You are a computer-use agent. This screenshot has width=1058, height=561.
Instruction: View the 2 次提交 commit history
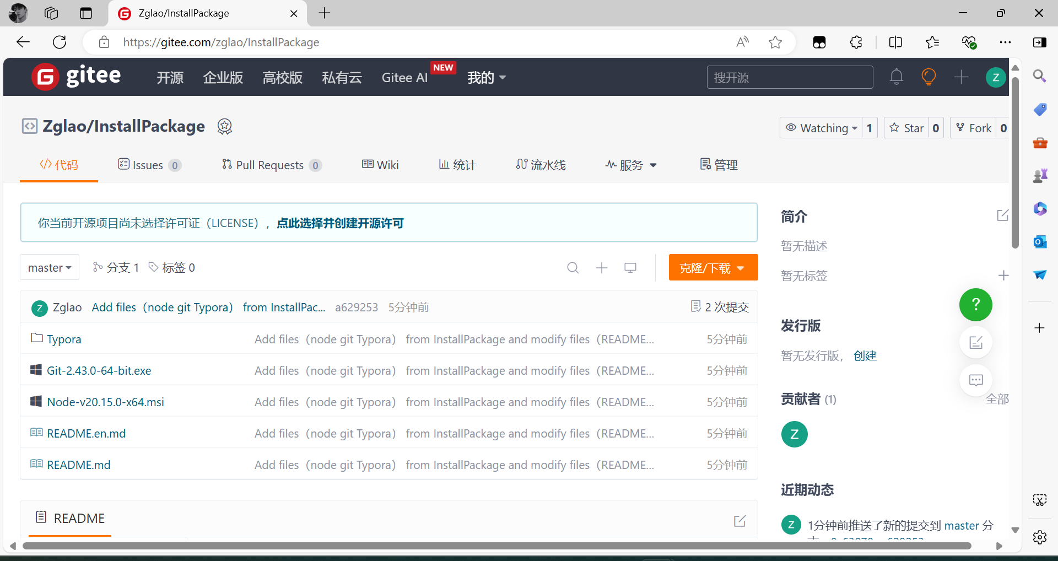tap(720, 307)
